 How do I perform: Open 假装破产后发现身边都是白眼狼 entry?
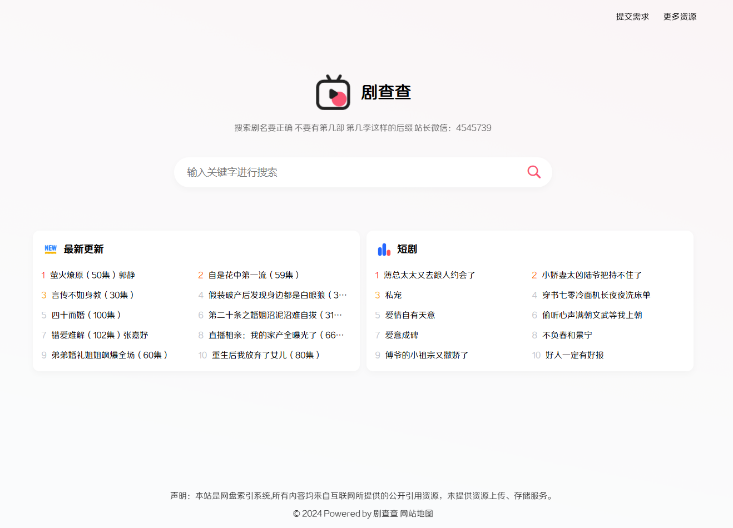(x=278, y=295)
